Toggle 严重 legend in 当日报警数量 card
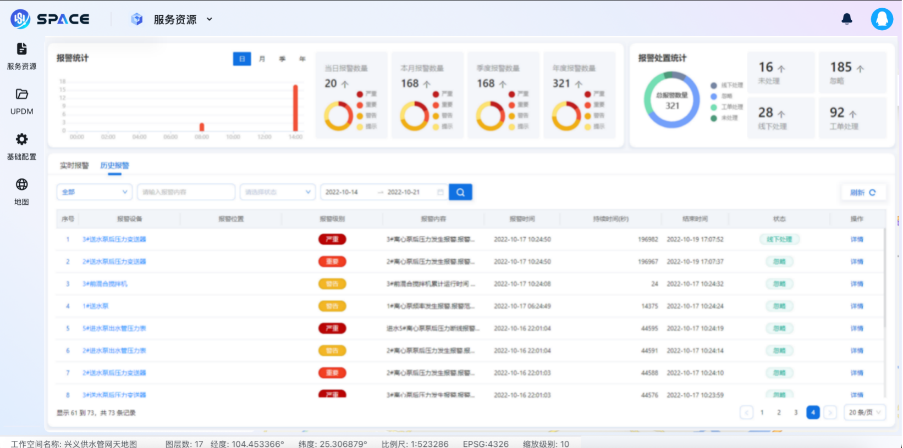Viewport: 903px width, 448px height. click(367, 94)
